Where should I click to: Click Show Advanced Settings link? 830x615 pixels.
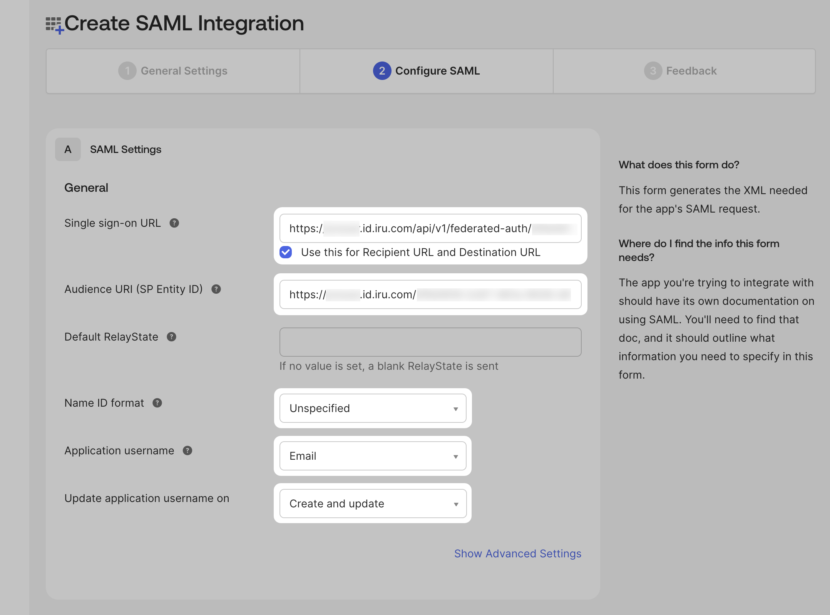518,553
